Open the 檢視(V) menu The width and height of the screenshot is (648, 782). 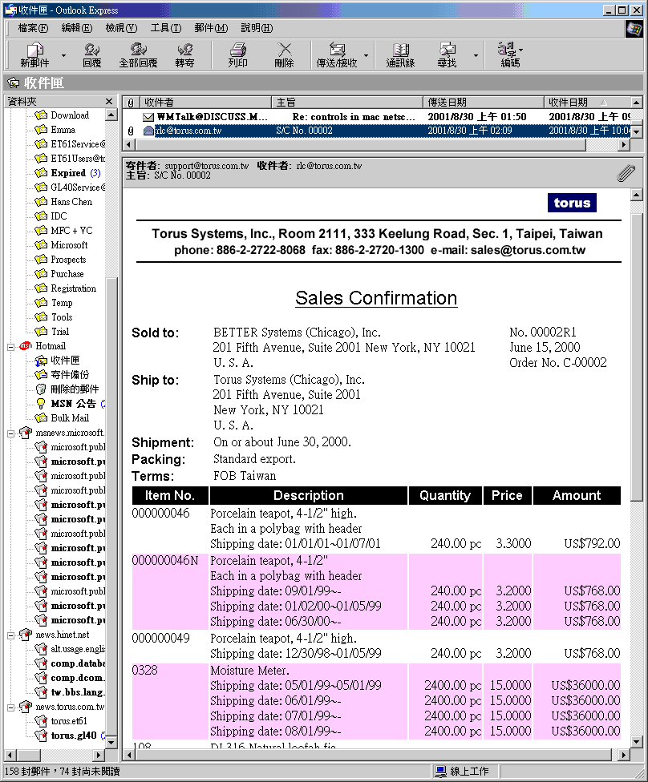click(121, 28)
